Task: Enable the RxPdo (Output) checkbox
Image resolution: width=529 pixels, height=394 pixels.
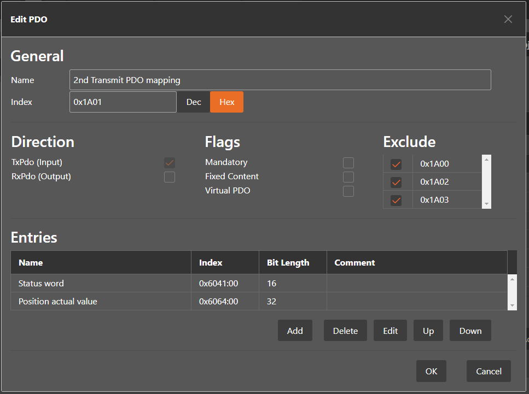Action: [x=170, y=177]
